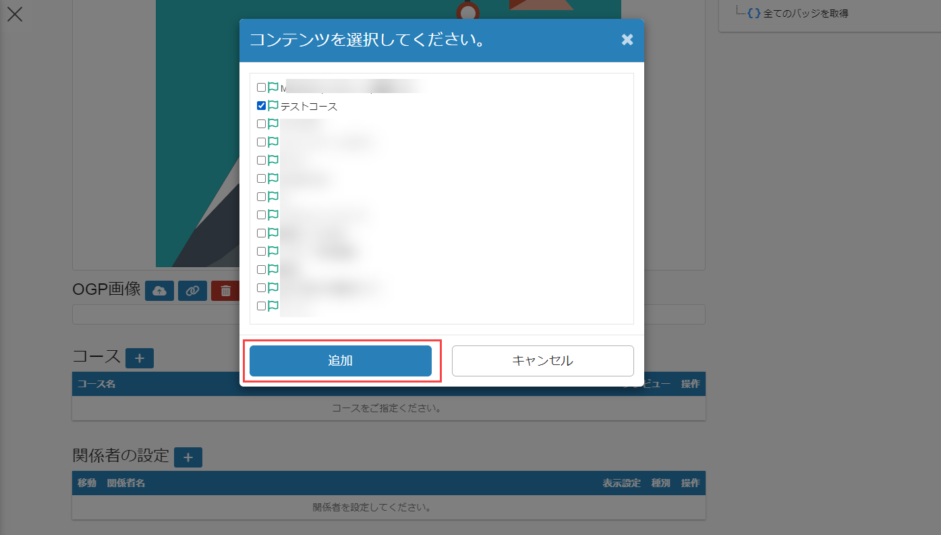Click the curly braces icon beside 全てのバッジを取得

pos(754,13)
